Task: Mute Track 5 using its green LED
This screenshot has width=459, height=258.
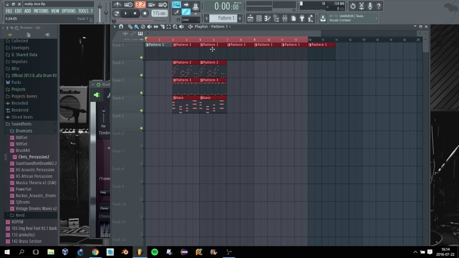Action: tap(141, 128)
